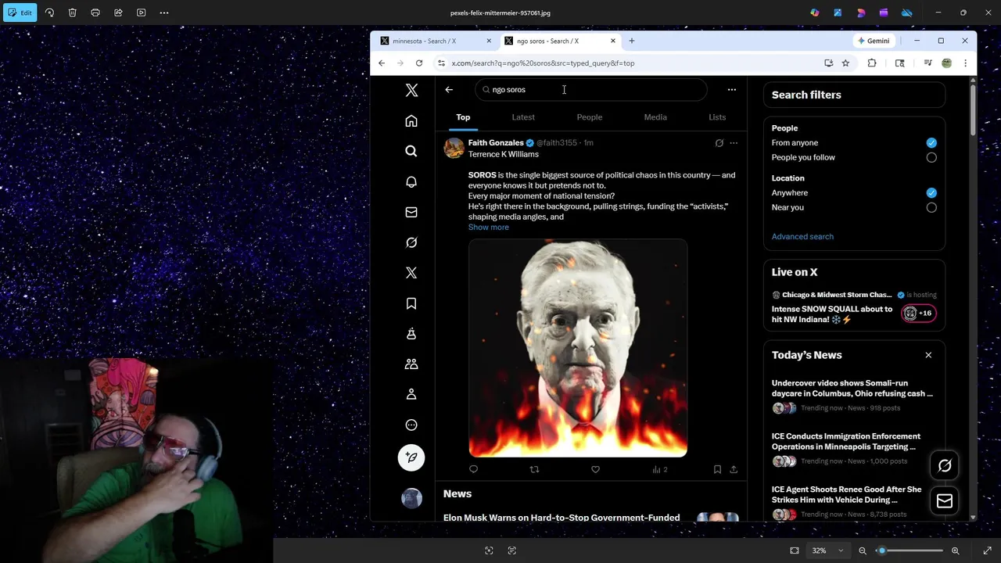Click the zoom slider handle
The height and width of the screenshot is (563, 1001).
(x=881, y=550)
